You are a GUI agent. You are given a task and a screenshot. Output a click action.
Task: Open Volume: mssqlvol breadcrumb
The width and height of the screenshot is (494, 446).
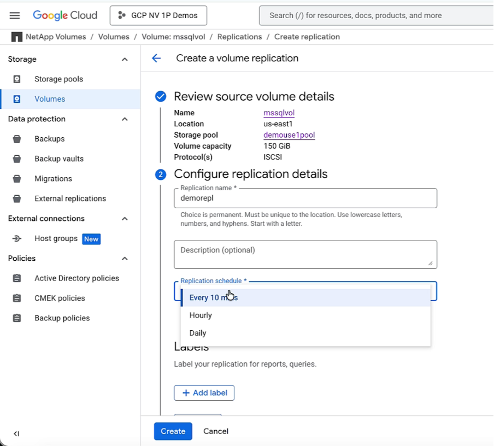point(173,37)
